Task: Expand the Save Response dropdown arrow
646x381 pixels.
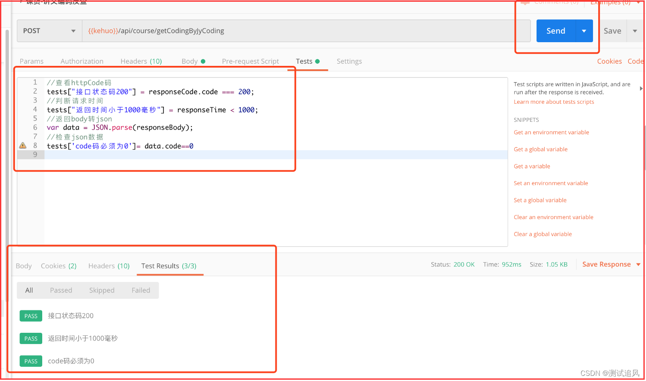Action: 638,265
